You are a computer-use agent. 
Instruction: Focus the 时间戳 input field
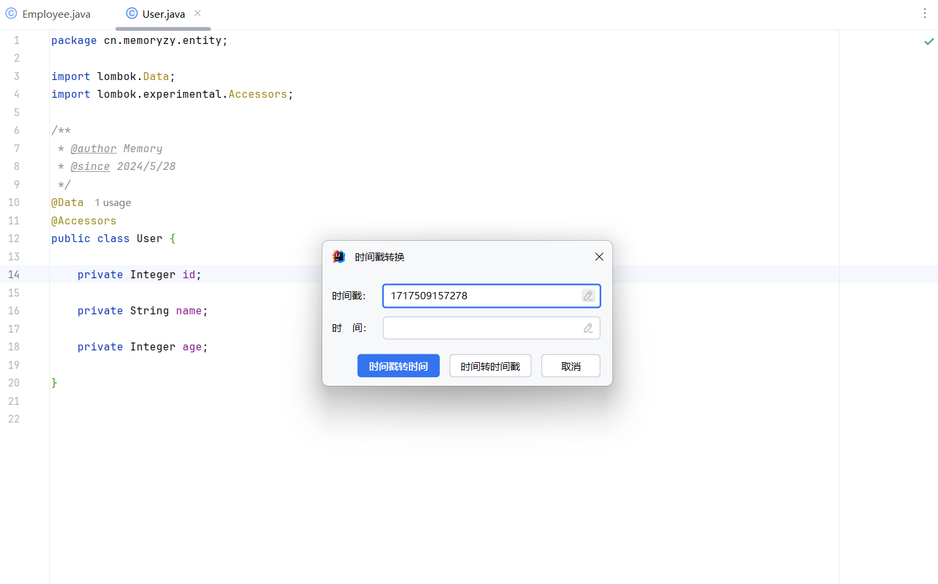(482, 296)
